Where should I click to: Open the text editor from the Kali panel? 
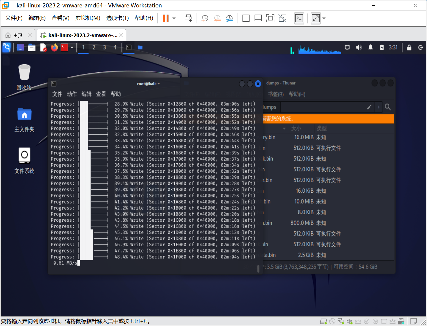tap(43, 47)
